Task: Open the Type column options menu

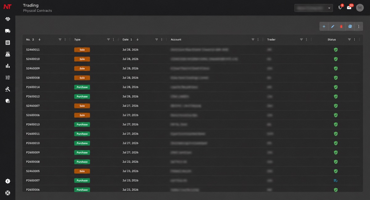Action: [113, 39]
